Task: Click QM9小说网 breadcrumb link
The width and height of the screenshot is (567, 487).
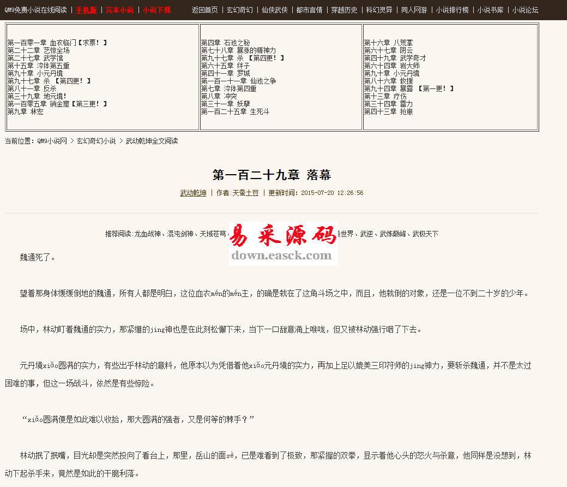Action: (52, 141)
